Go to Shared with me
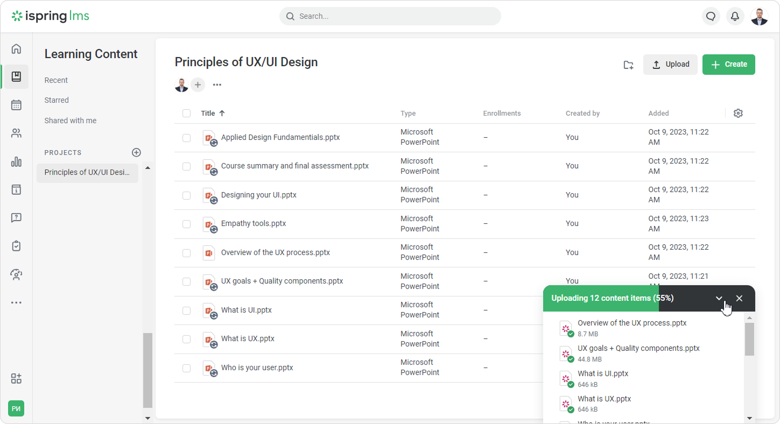 click(x=71, y=121)
